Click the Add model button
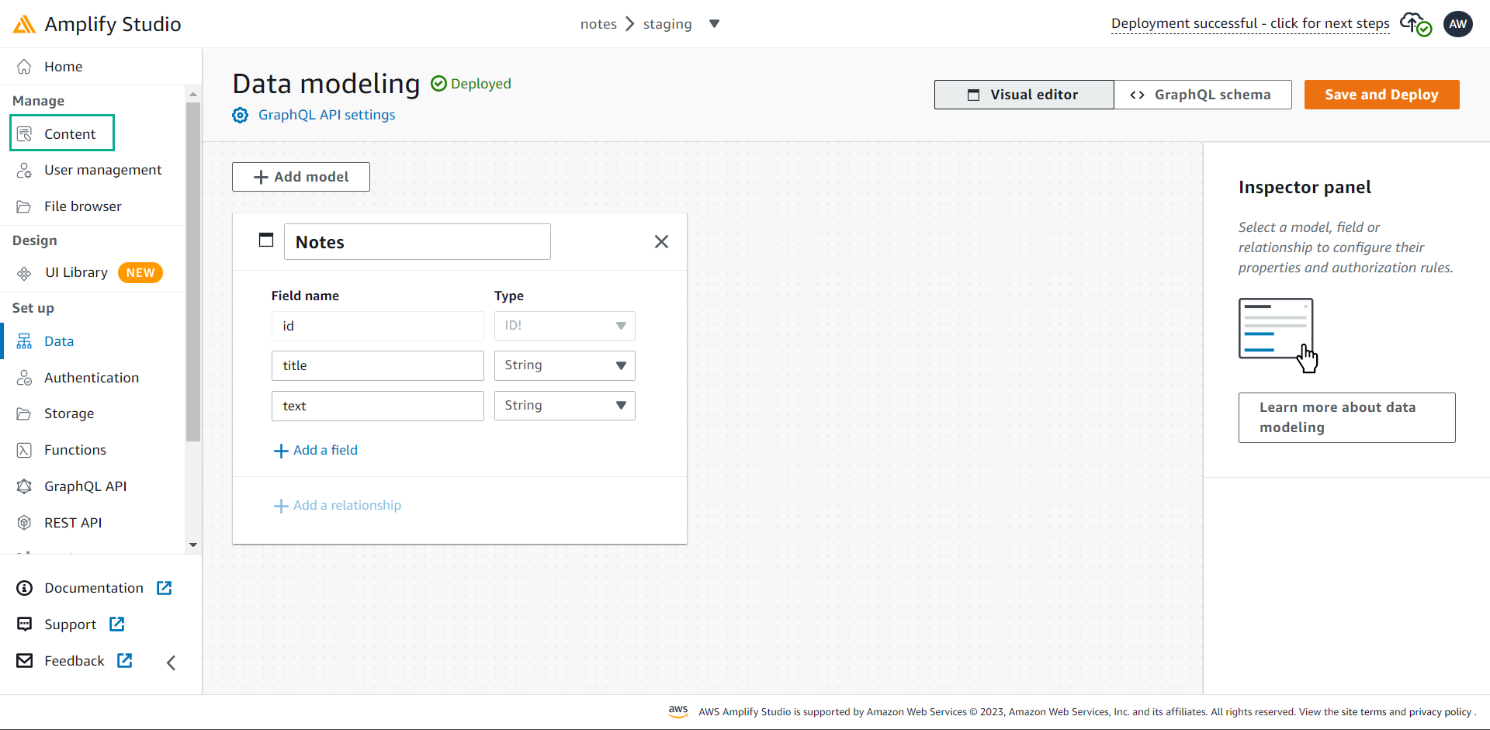 coord(301,177)
